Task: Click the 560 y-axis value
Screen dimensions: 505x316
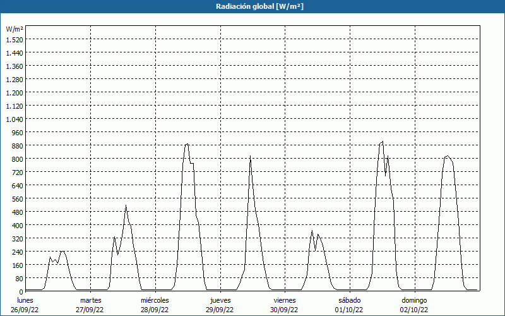Action: [x=18, y=199]
